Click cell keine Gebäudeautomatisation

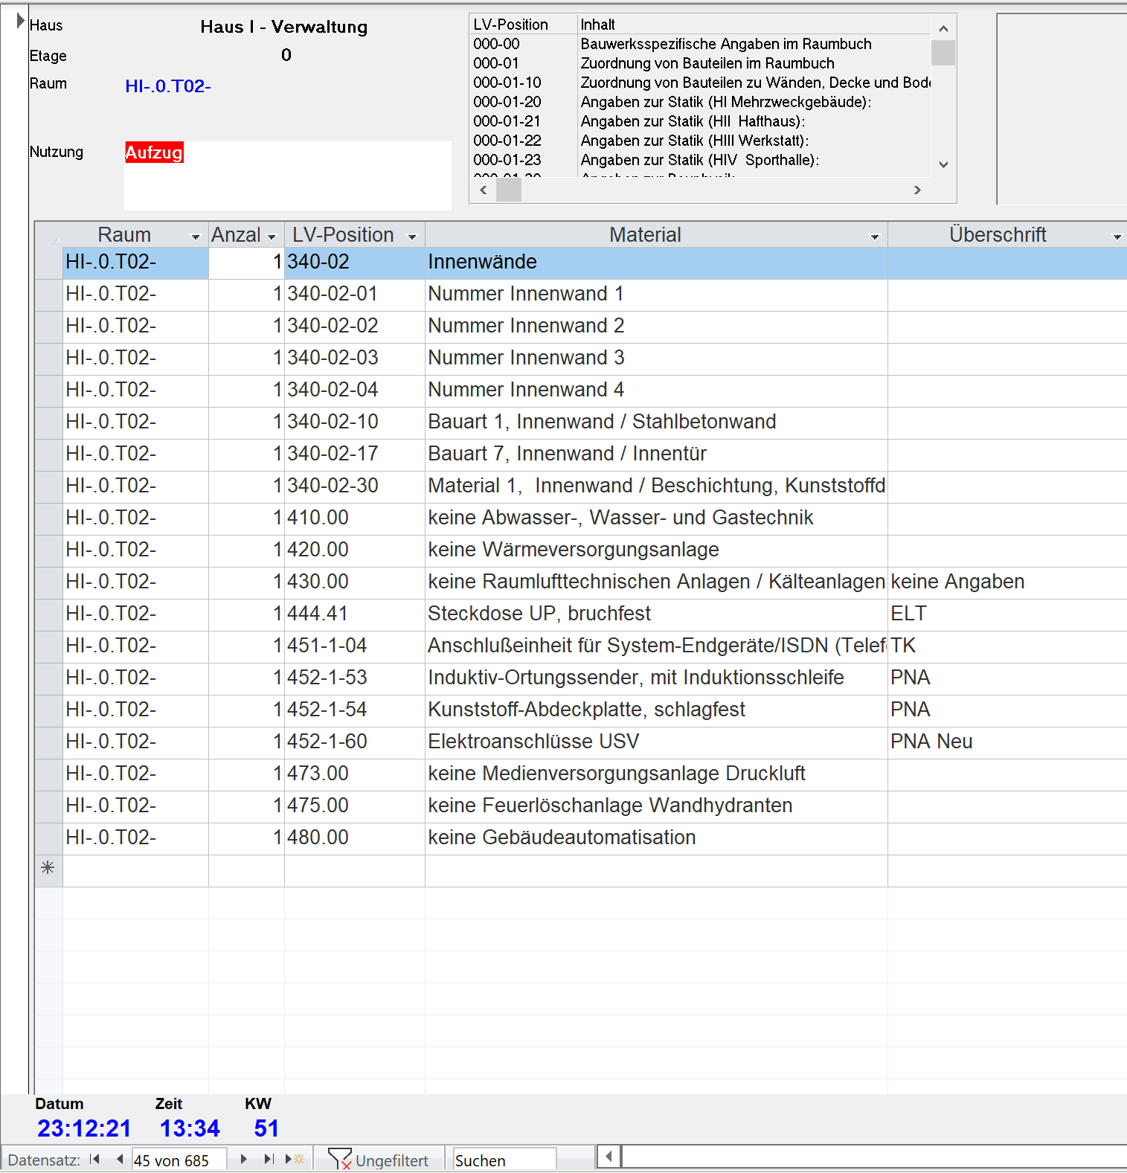coord(656,838)
